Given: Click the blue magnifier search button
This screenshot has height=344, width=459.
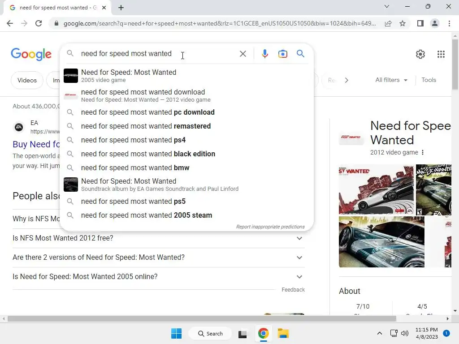Looking at the screenshot, I should coord(300,54).
